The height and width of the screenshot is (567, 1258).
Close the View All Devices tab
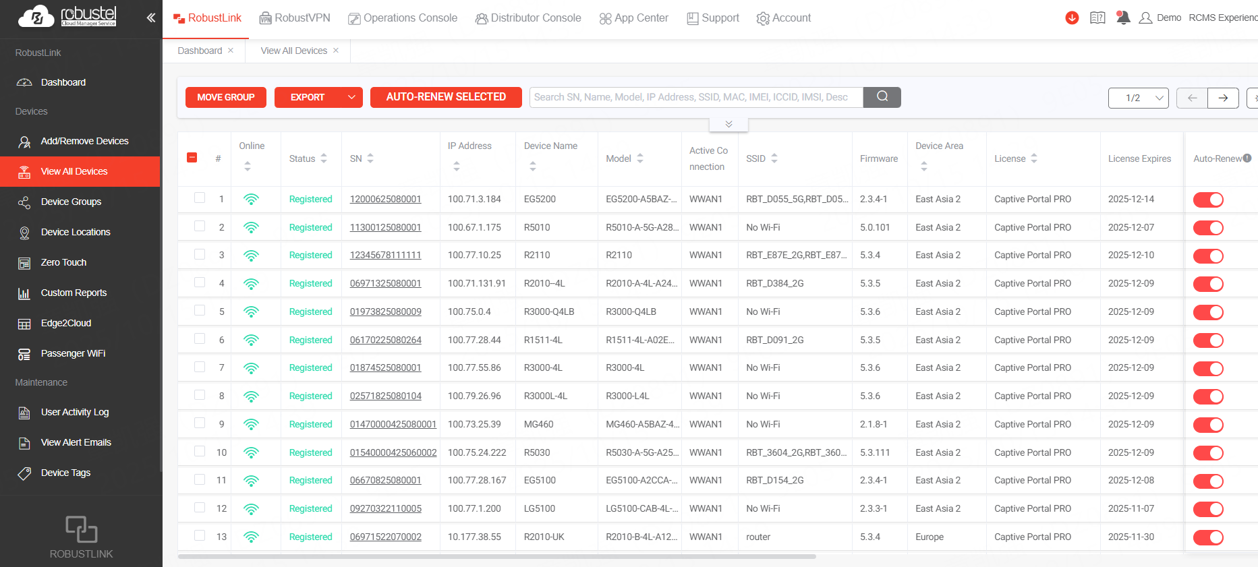(336, 51)
